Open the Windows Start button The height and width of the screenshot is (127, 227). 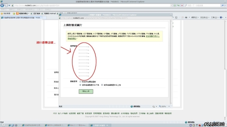point(4,125)
